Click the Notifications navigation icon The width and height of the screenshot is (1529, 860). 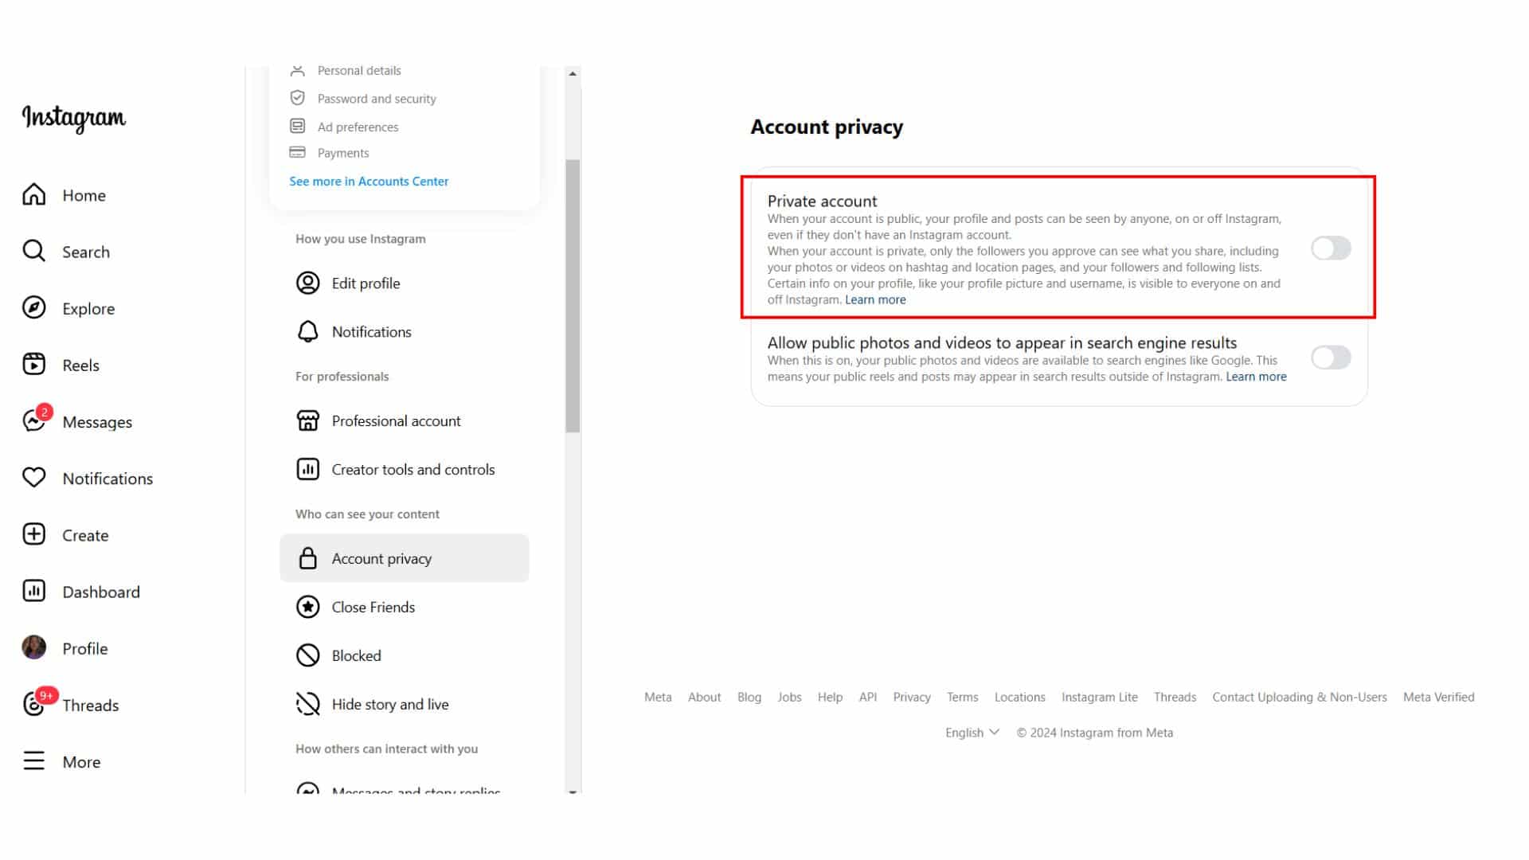tap(33, 478)
